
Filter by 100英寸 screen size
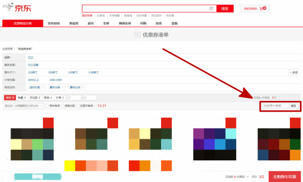pos(73,72)
